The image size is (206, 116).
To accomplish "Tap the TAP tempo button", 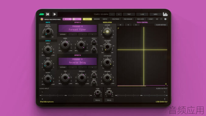I will point(129,14).
